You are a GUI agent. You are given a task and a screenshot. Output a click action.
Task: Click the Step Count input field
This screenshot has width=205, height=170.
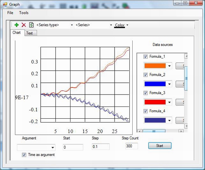[x=132, y=146]
